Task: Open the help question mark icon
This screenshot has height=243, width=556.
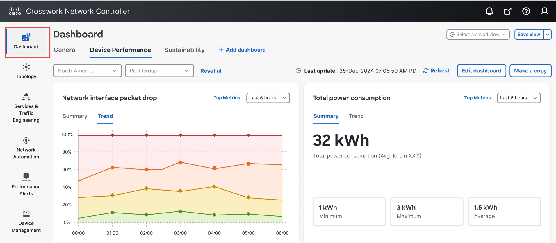Action: pyautogui.click(x=526, y=11)
